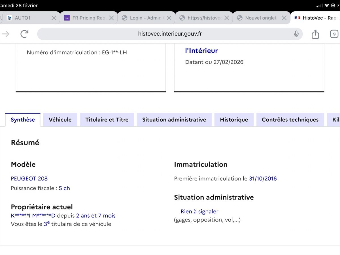Viewport: 340px width, 255px height.
Task: Select the HistoVec - Rapport browser tab
Action: [316, 18]
